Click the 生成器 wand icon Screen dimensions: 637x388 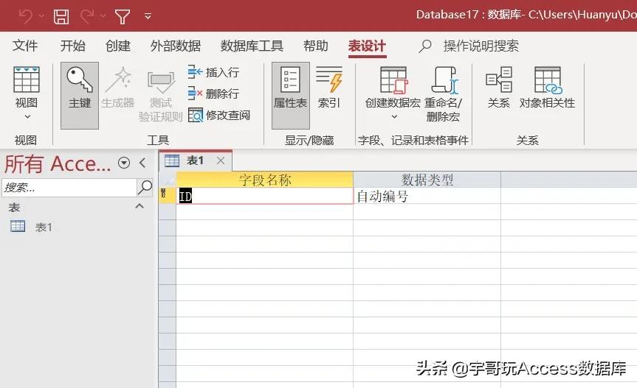click(118, 80)
